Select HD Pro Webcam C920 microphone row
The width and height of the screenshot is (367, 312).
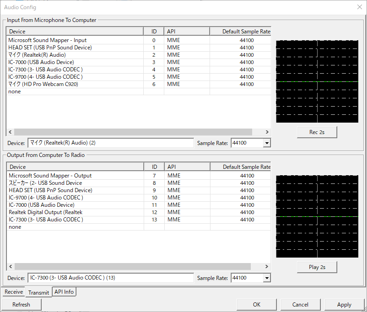coord(139,84)
